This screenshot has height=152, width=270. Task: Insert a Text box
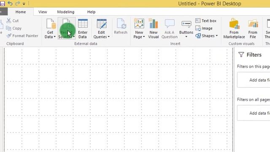(x=206, y=21)
